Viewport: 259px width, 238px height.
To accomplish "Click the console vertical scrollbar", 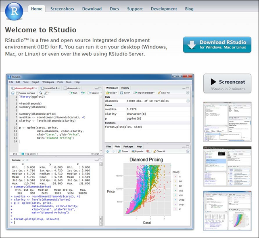I will click(101, 194).
